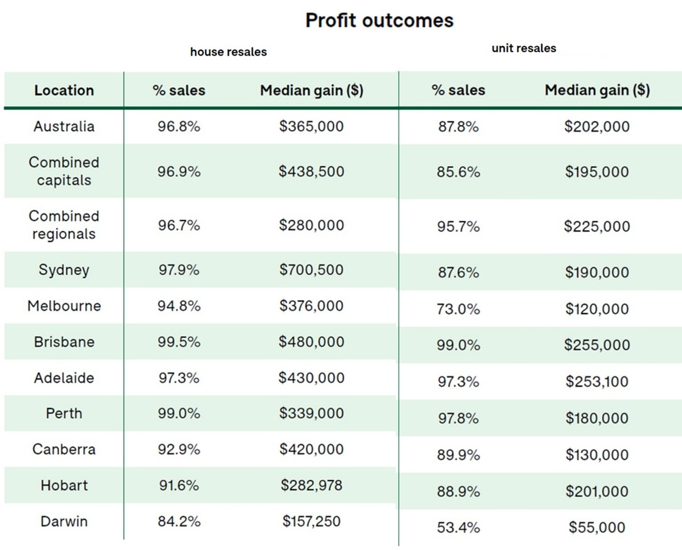This screenshot has width=682, height=550.
Task: Click the Canberra location cell
Action: (64, 449)
